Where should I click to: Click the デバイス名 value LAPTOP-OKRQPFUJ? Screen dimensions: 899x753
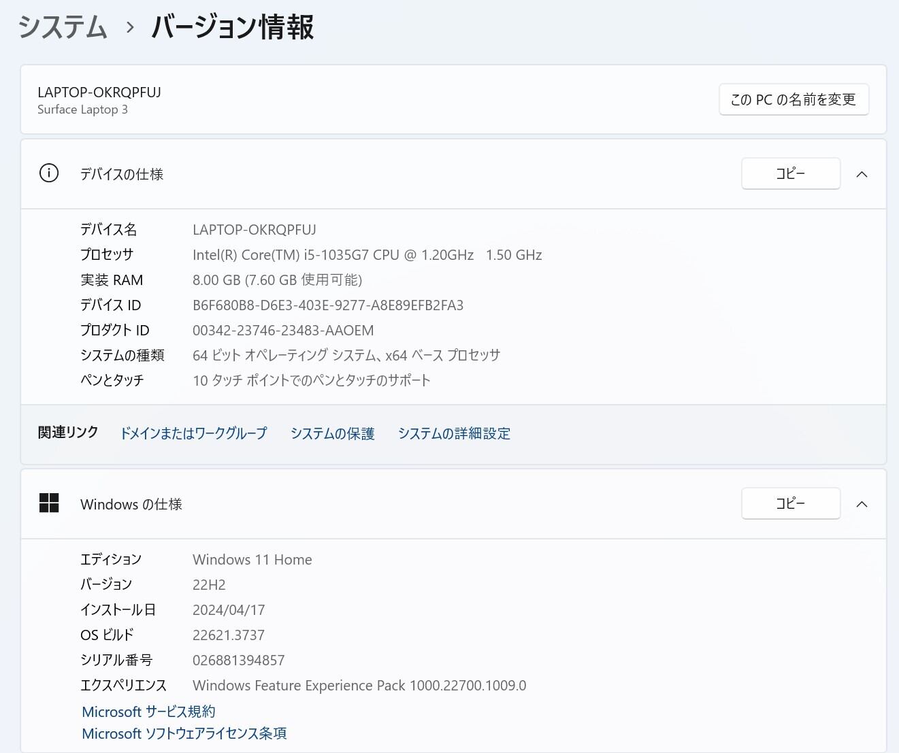[x=255, y=230]
